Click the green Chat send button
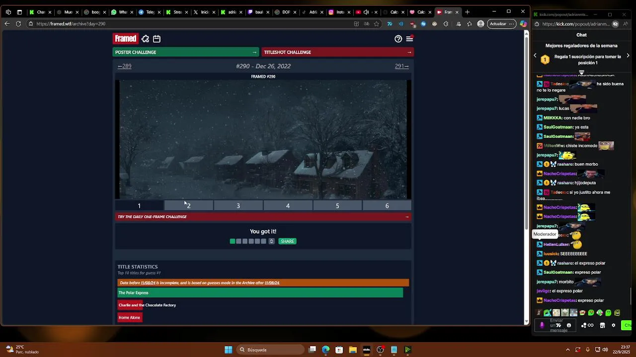Viewport: 636px width, 357px height. pyautogui.click(x=626, y=325)
